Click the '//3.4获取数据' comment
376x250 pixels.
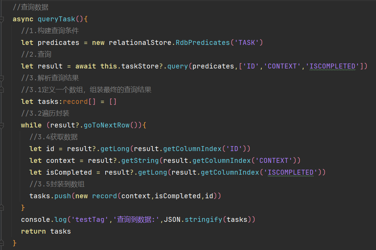(54, 137)
